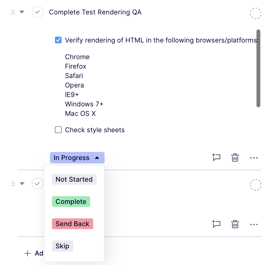
Task: Uncheck the Verify rendering of HTML checkbox
Action: (58, 40)
